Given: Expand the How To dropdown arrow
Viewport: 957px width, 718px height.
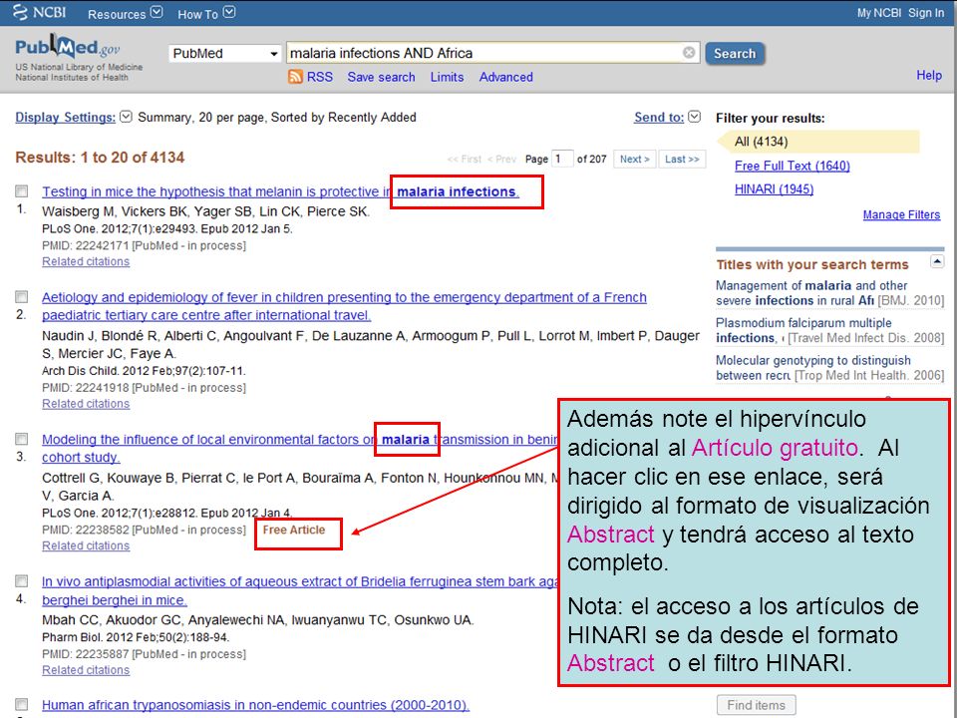Looking at the screenshot, I should (229, 12).
